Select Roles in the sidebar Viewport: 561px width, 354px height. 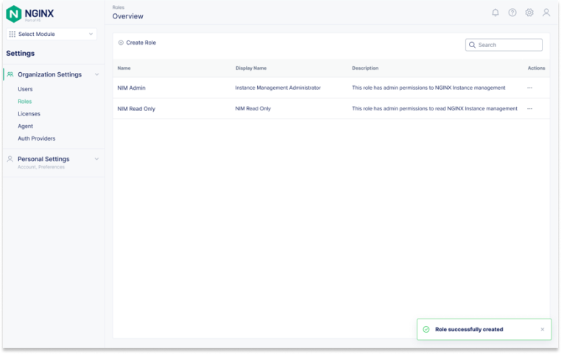(x=25, y=102)
